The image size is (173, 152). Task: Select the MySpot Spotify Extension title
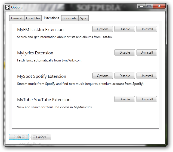click(x=42, y=76)
